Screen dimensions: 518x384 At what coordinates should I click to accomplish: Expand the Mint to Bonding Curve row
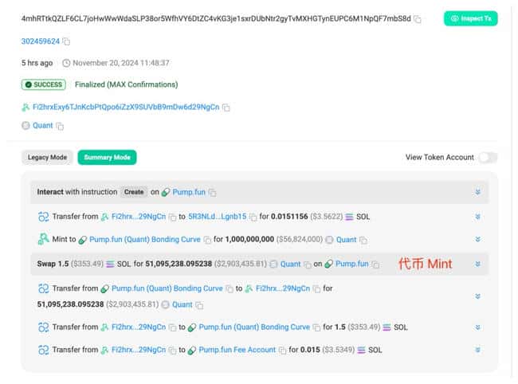477,239
